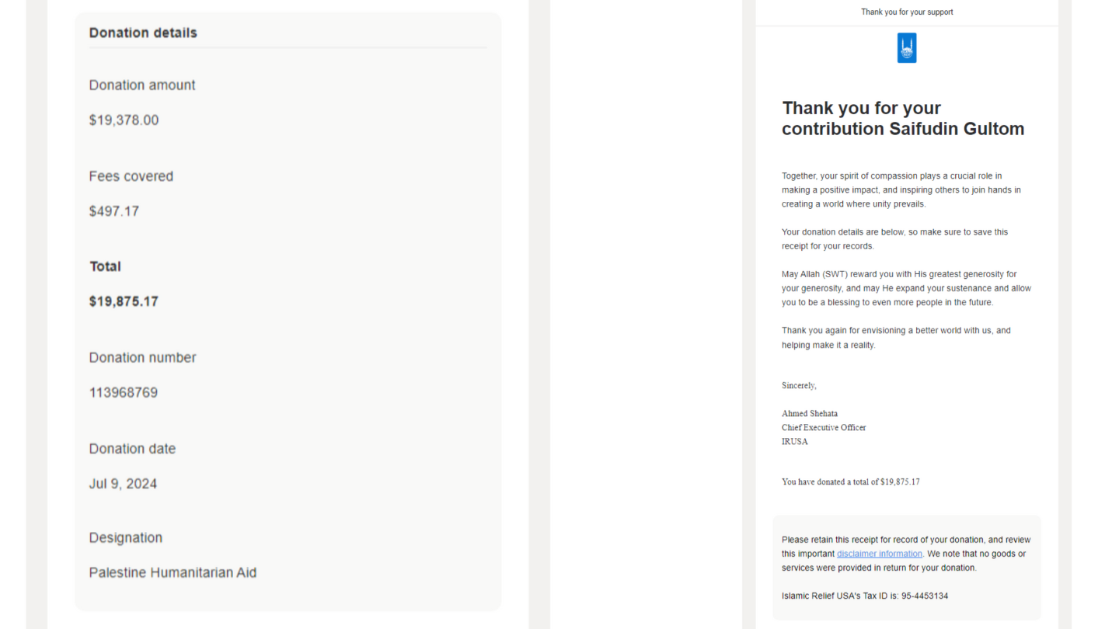This screenshot has width=1119, height=629.
Task: Click the Donation details heading
Action: pos(143,33)
